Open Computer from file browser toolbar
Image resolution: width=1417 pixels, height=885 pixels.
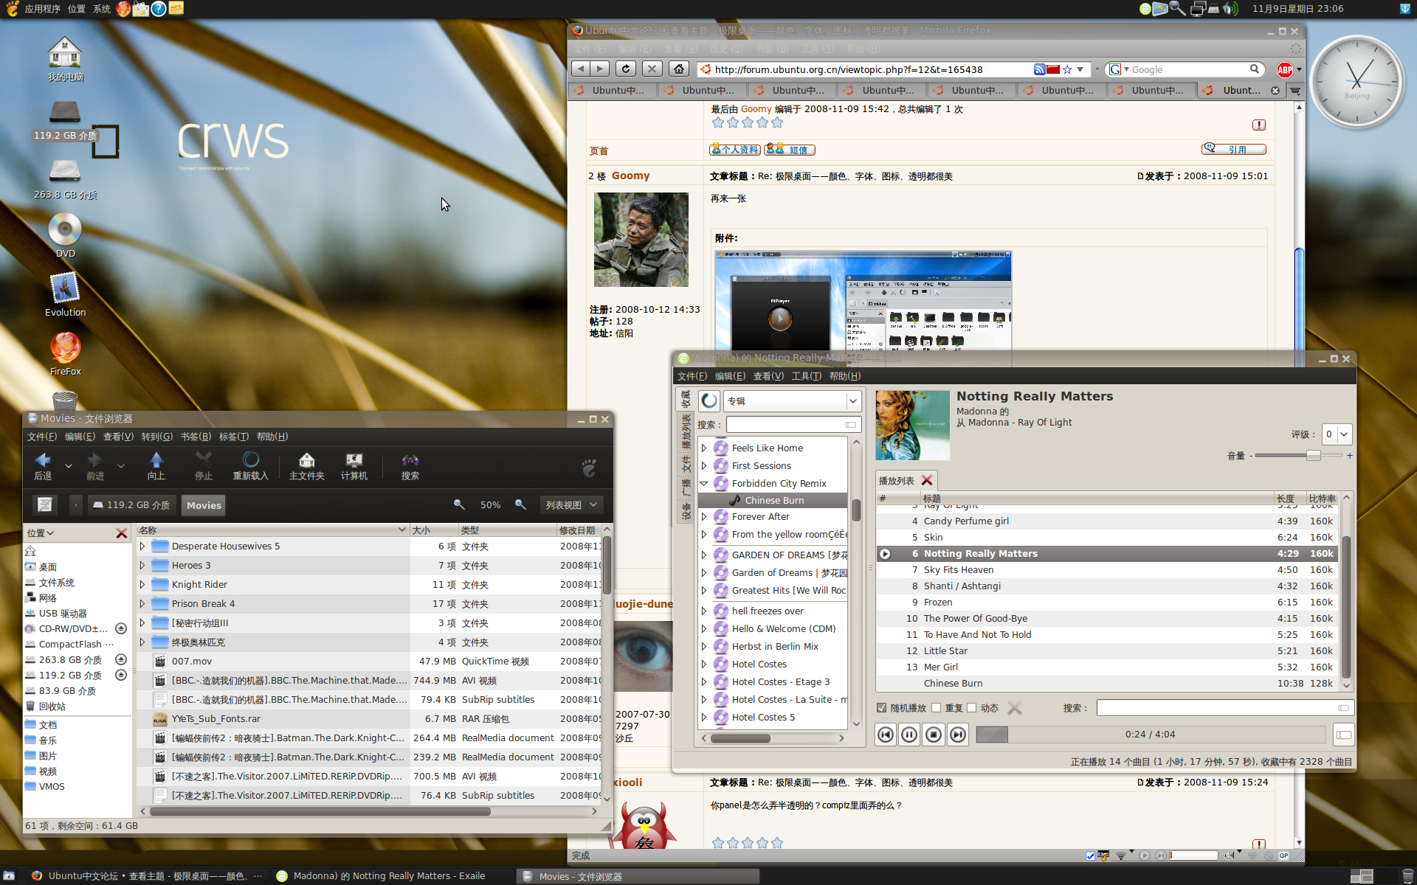pyautogui.click(x=354, y=466)
